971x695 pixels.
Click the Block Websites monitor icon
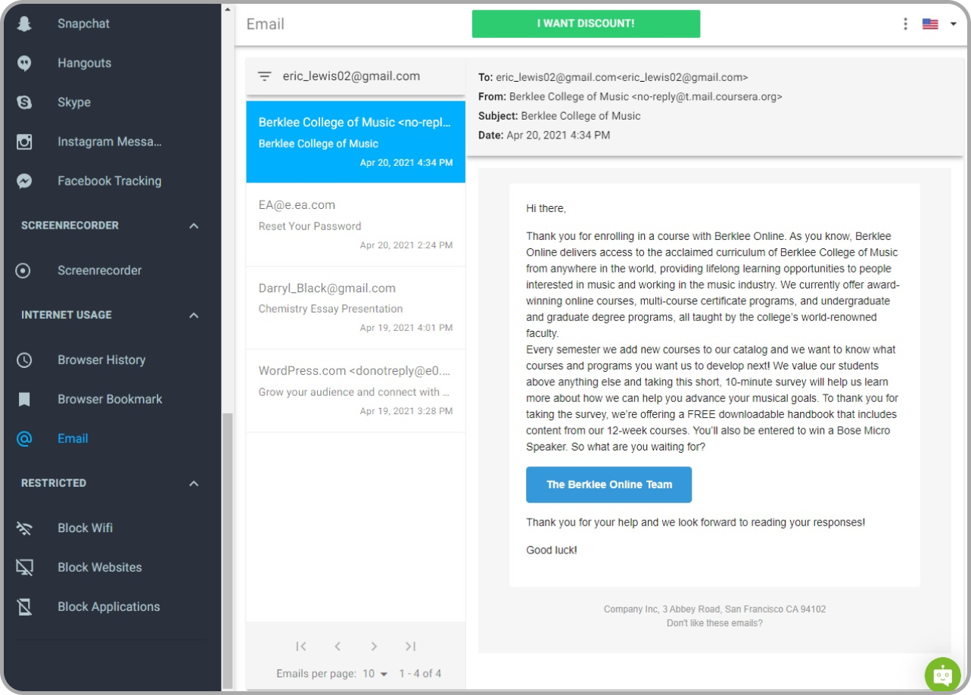pyautogui.click(x=24, y=567)
